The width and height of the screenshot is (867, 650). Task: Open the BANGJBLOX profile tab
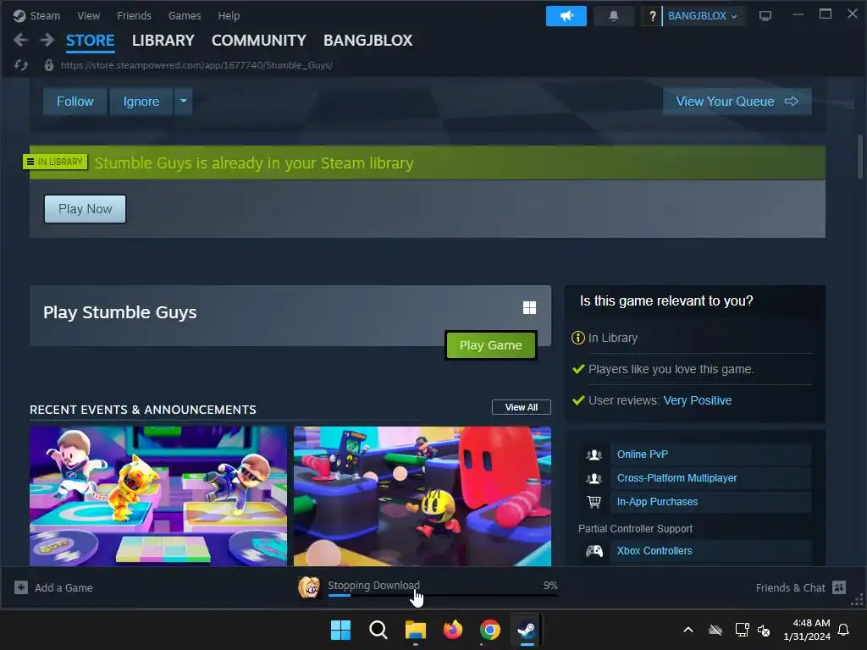point(367,41)
